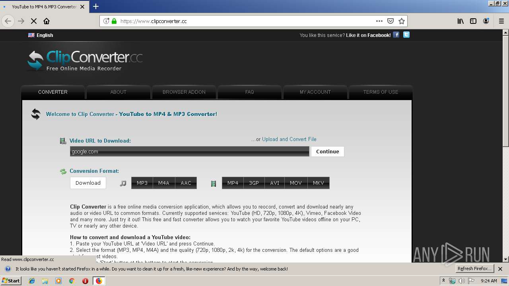The height and width of the screenshot is (286, 509).
Task: Show hidden system tray icons
Action: [444, 281]
